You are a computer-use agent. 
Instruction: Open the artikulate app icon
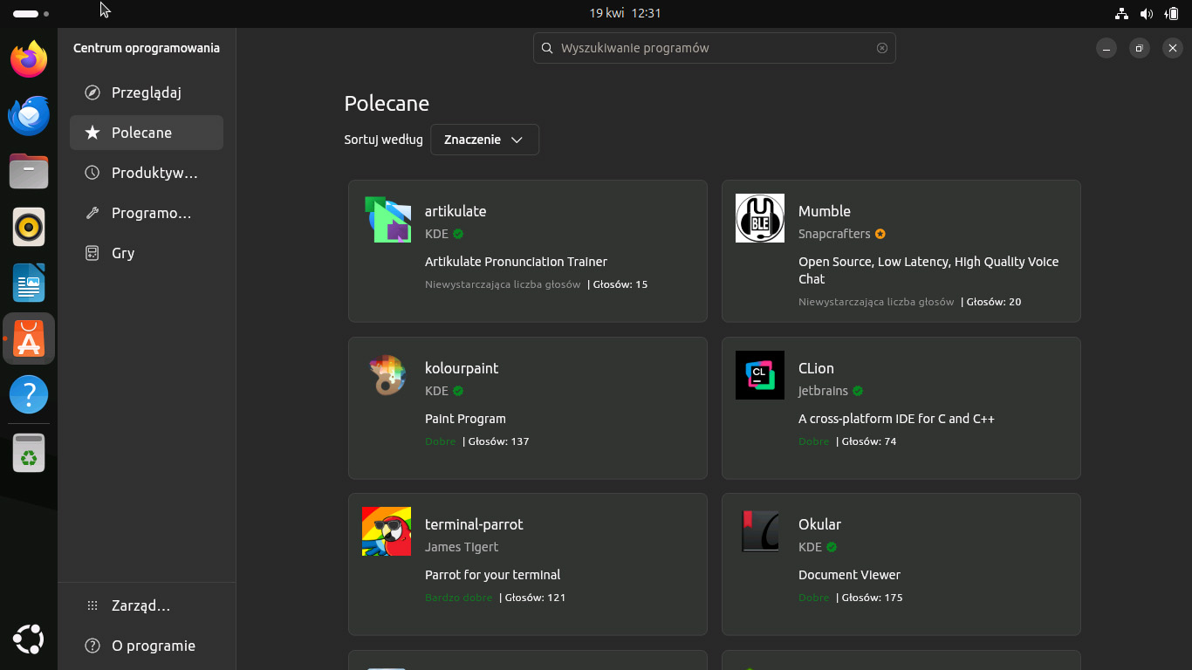[x=387, y=218]
